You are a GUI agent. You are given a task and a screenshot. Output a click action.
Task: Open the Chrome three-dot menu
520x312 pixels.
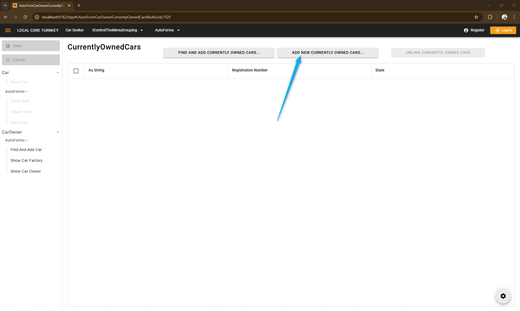pyautogui.click(x=514, y=17)
